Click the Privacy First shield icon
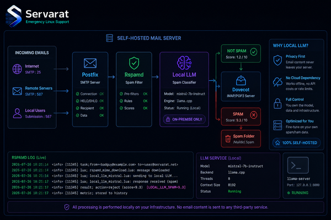The image size is (331, 220). 277,61
